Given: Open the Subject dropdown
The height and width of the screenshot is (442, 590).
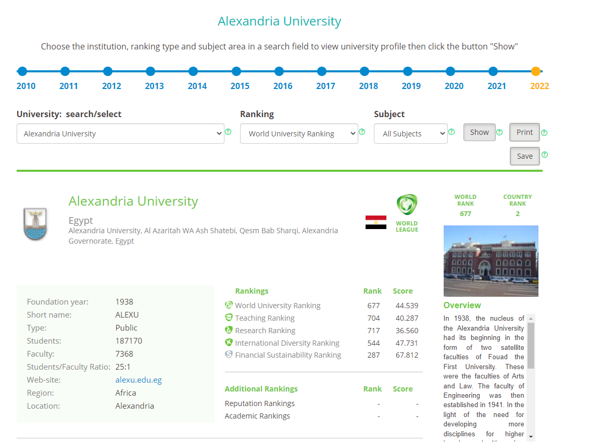Looking at the screenshot, I should point(410,133).
